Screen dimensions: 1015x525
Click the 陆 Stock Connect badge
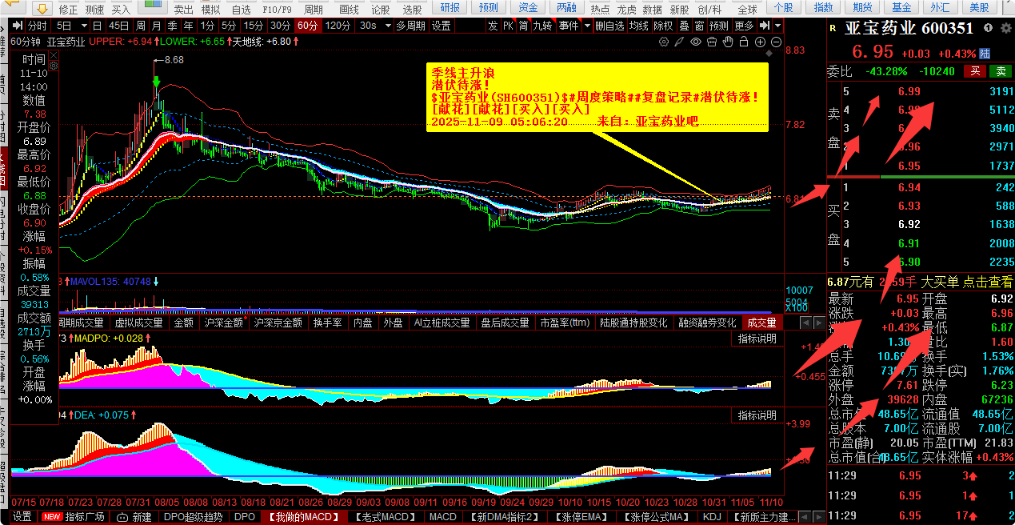tap(985, 54)
